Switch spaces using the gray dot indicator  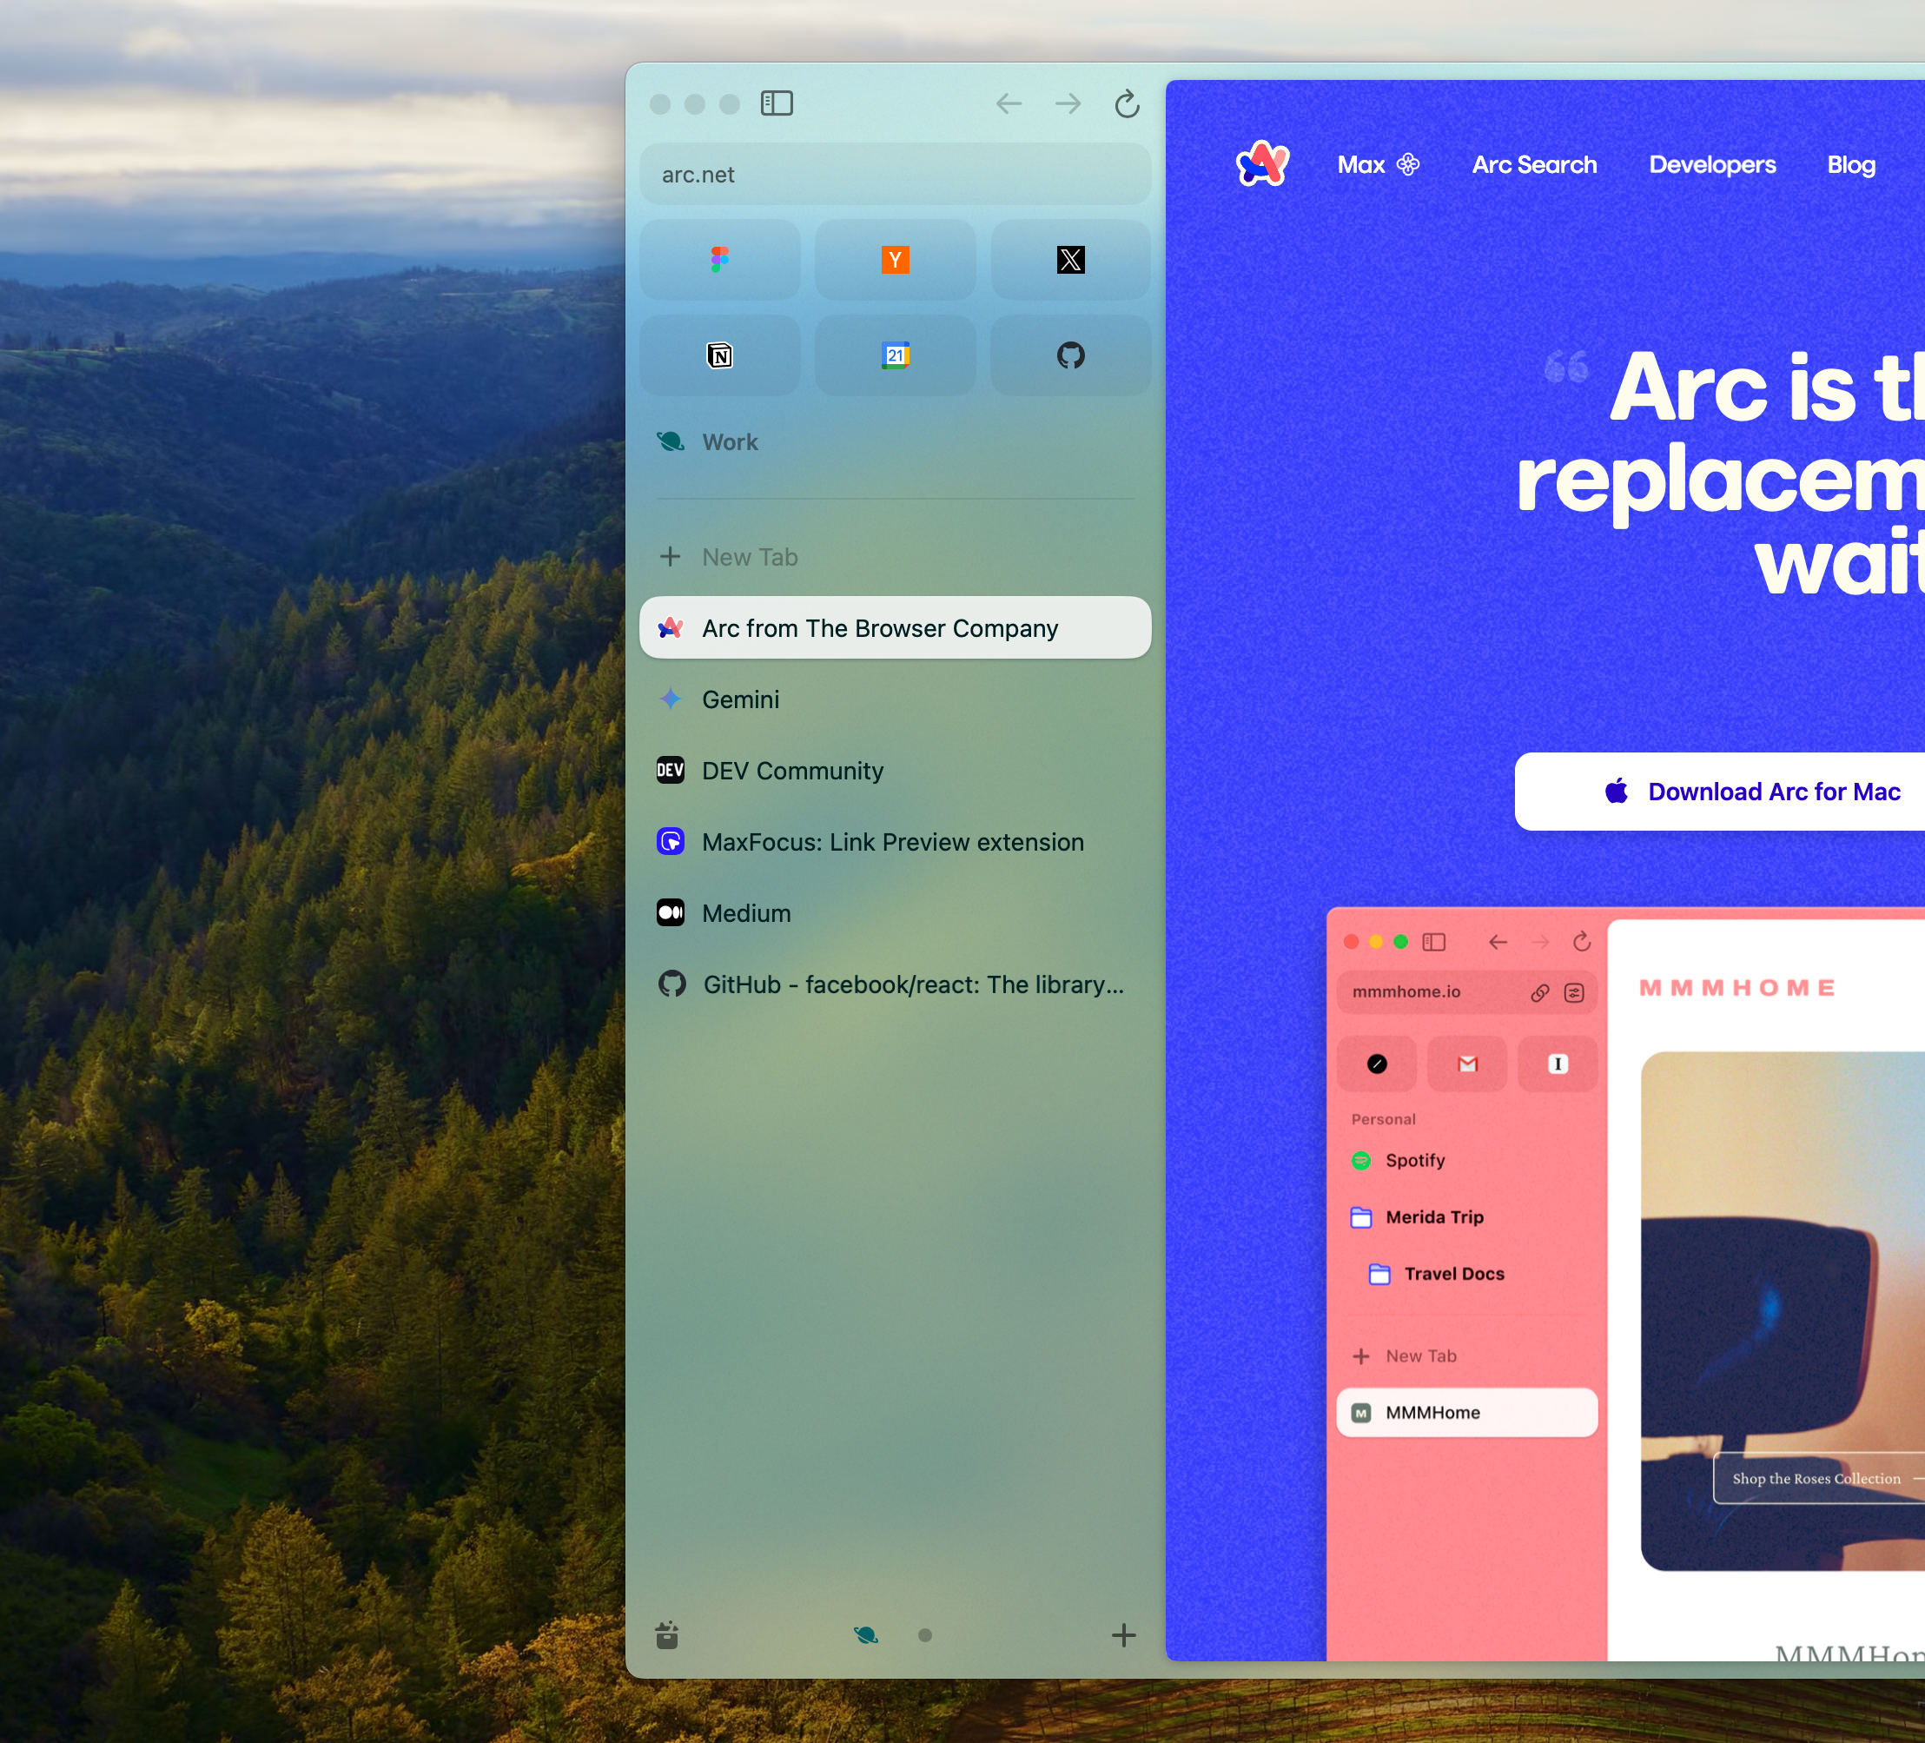pos(924,1634)
